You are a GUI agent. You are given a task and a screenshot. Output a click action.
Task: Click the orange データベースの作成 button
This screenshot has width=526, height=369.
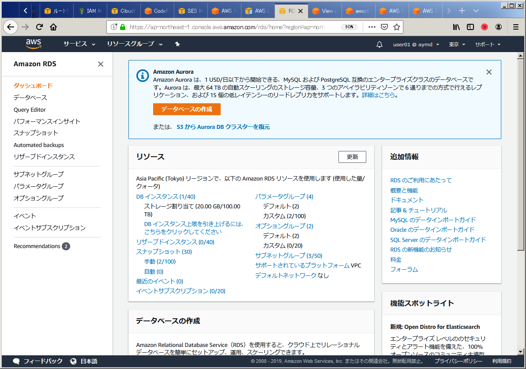[x=187, y=109]
